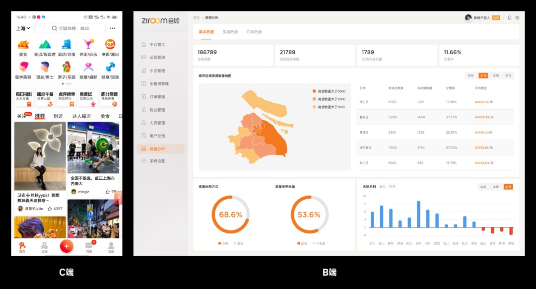Switch to the 附近 feed tab
Viewport: 536px width, 289px height.
coord(58,116)
